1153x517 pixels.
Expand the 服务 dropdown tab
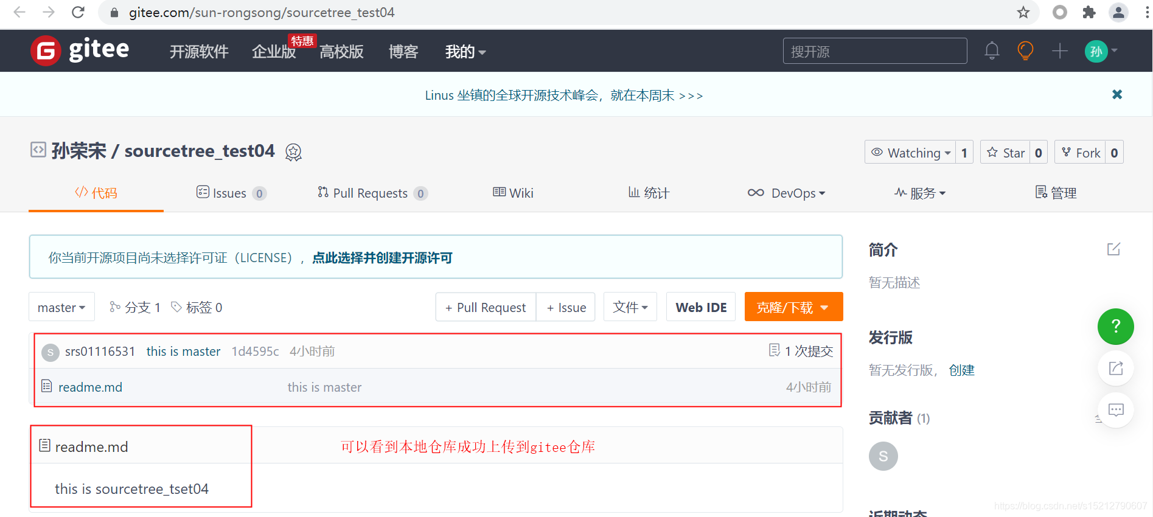click(x=920, y=193)
